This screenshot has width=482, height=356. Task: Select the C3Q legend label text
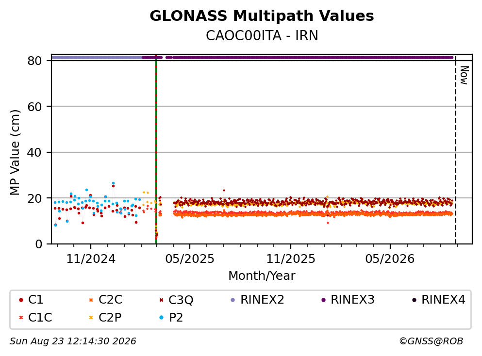click(181, 300)
